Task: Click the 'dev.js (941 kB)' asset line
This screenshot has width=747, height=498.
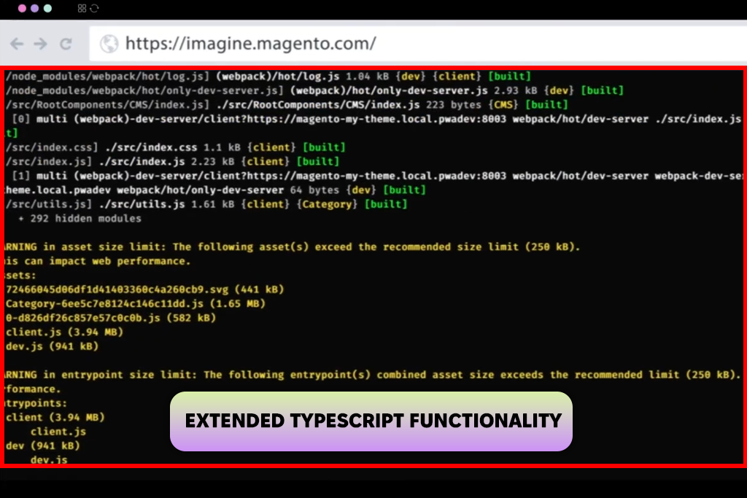Action: pos(52,346)
